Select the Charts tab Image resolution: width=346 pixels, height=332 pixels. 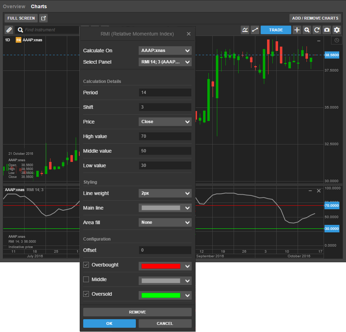39,6
